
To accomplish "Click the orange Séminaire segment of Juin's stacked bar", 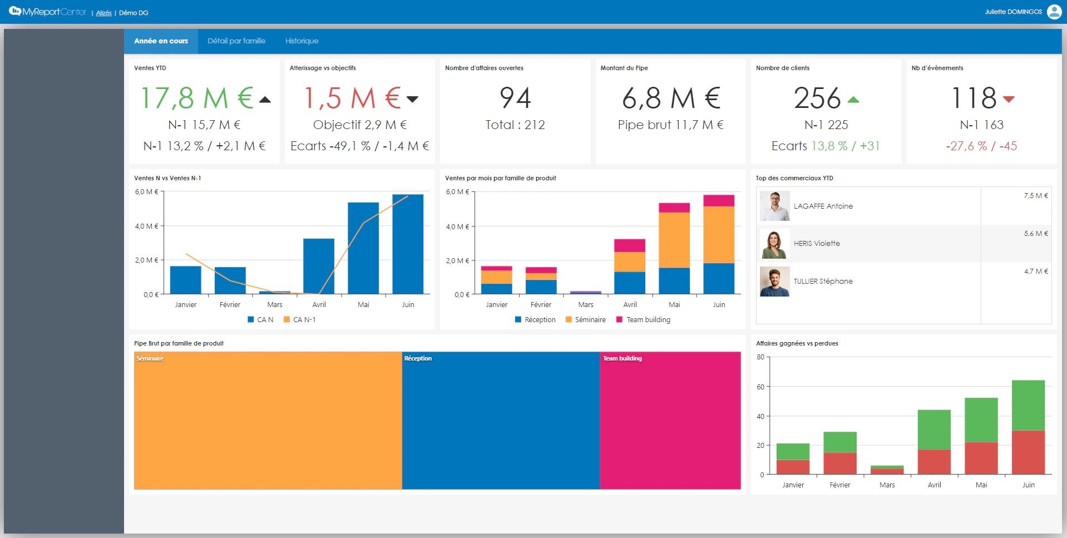I will pyautogui.click(x=719, y=235).
